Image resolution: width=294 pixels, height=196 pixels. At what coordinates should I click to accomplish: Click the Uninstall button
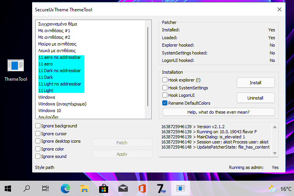point(256,98)
